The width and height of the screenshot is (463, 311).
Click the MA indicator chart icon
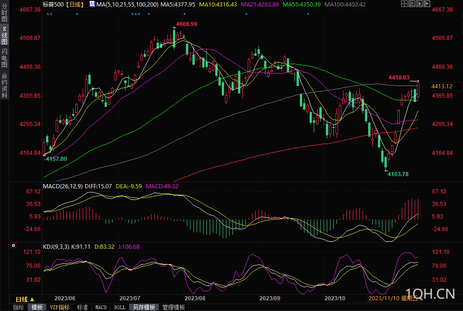coord(91,4)
